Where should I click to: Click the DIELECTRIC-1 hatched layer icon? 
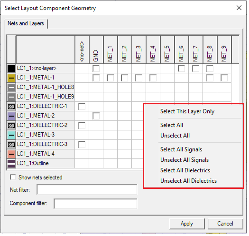[x=11, y=107]
